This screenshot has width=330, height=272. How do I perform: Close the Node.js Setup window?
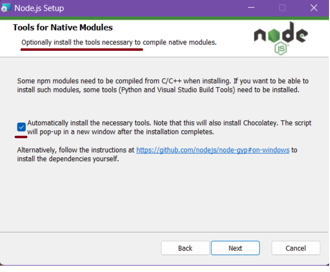(x=314, y=8)
